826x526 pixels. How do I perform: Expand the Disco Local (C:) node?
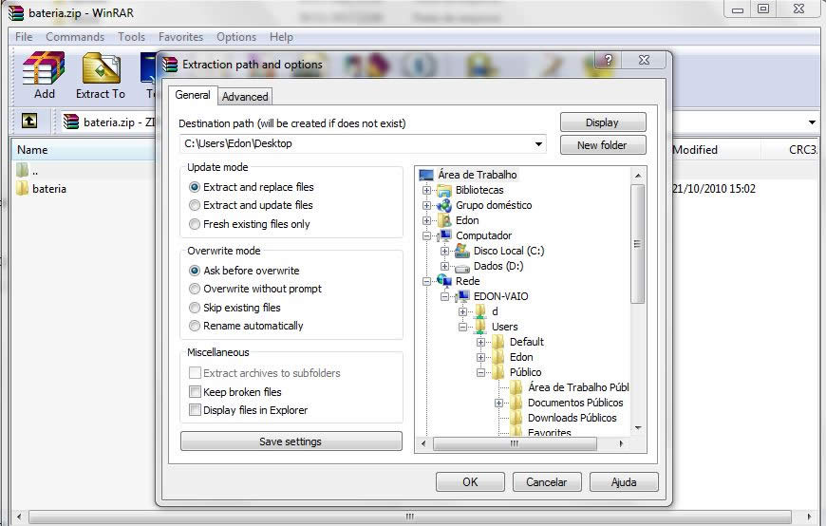click(x=444, y=252)
